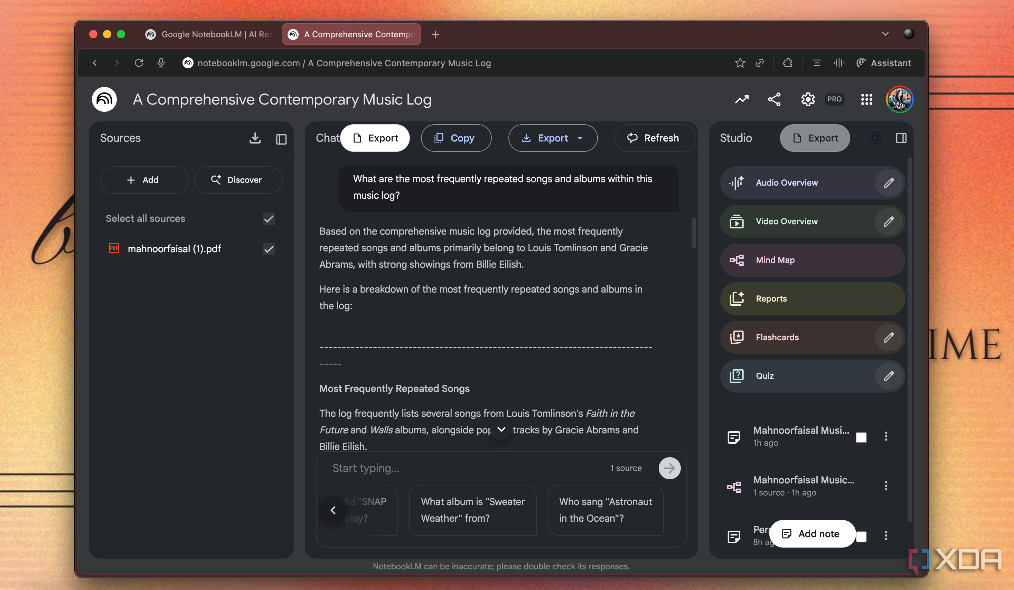The image size is (1014, 590).
Task: Click the Sources download icon
Action: pos(255,138)
